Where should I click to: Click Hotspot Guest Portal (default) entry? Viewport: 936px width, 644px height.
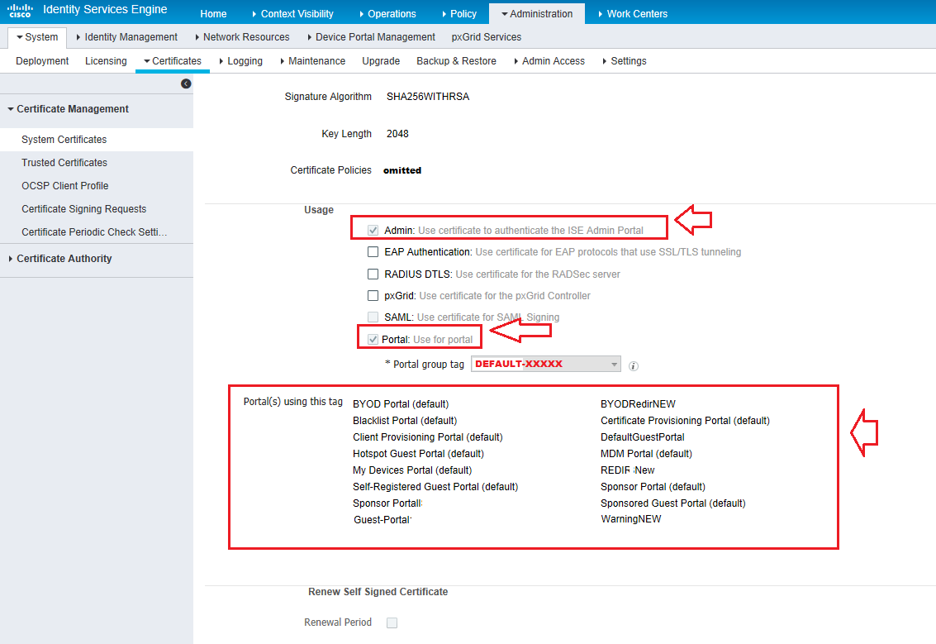coord(419,454)
